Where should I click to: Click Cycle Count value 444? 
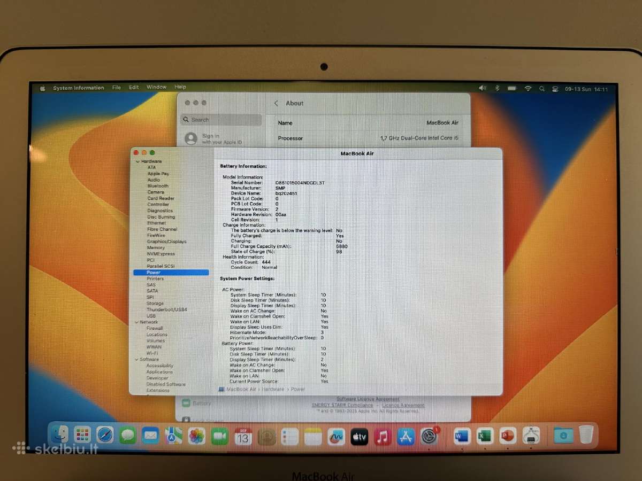(x=266, y=262)
